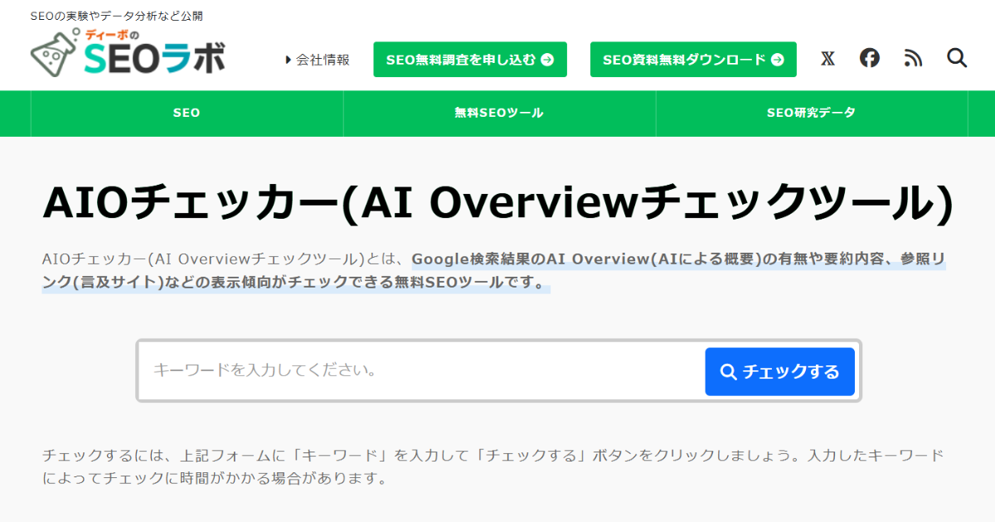Click the ディーボのSEOラボ logo
The height and width of the screenshot is (522, 995).
click(128, 52)
